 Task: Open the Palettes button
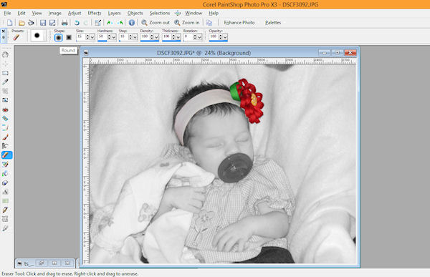[273, 23]
